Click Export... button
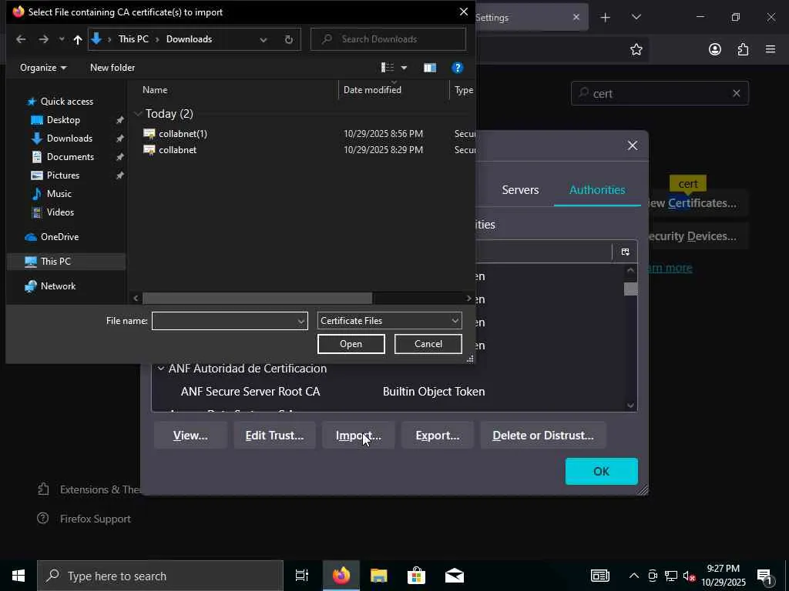Viewport: 789px width, 591px height. [x=438, y=436]
